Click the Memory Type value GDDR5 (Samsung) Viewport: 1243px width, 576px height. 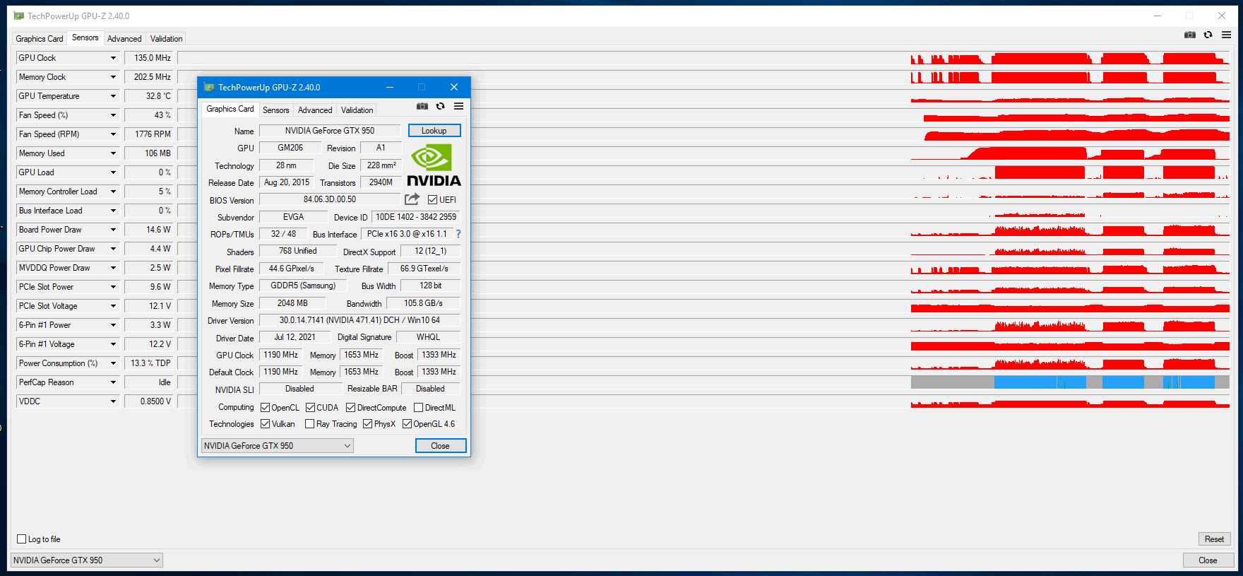(303, 286)
